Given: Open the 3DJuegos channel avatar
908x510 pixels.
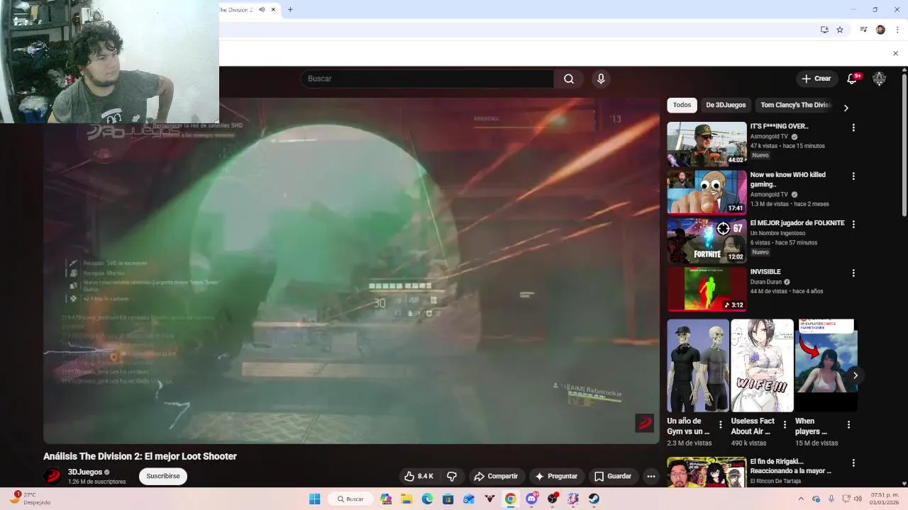Looking at the screenshot, I should pyautogui.click(x=52, y=476).
